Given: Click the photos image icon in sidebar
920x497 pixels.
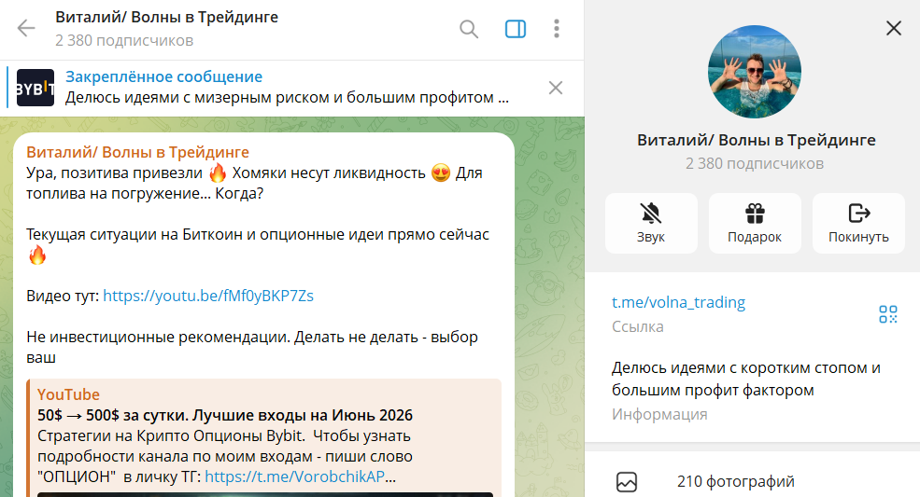Looking at the screenshot, I should click(627, 482).
